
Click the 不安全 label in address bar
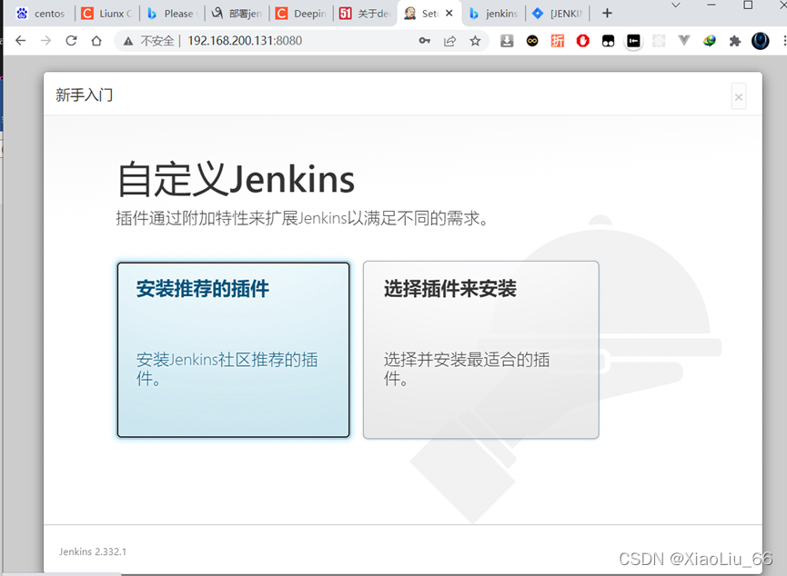157,41
